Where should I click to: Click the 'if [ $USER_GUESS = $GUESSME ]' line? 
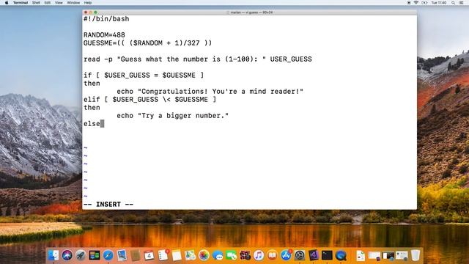pyautogui.click(x=144, y=75)
